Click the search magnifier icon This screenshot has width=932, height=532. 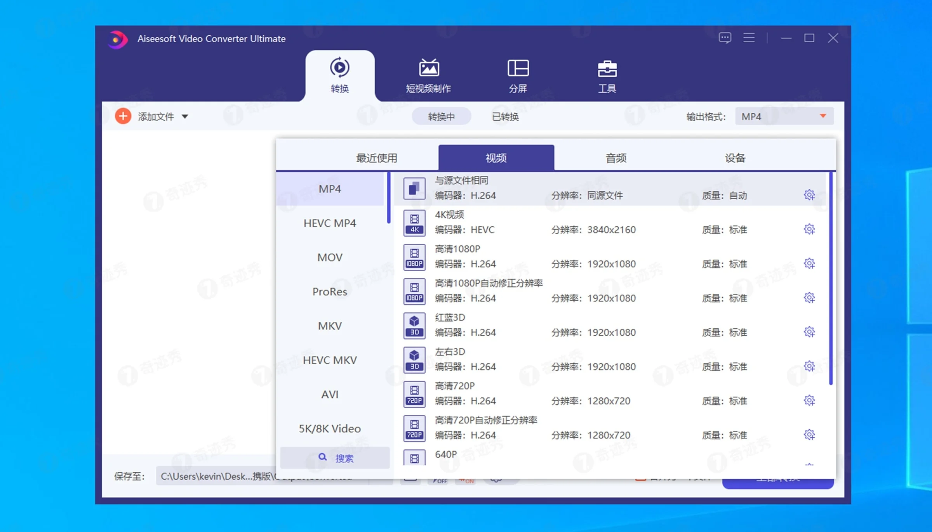point(323,458)
